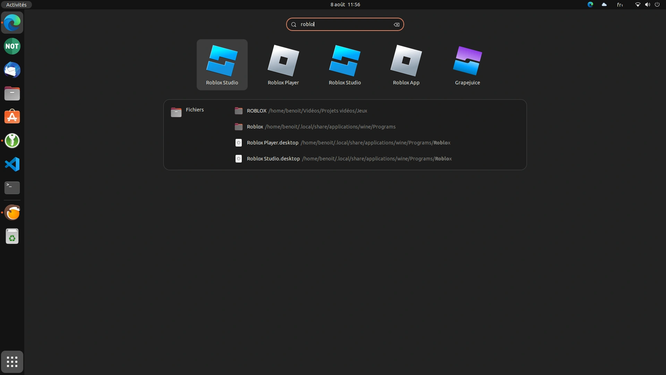666x375 pixels.
Task: Launch Grapejuice from search results
Action: pos(467,65)
